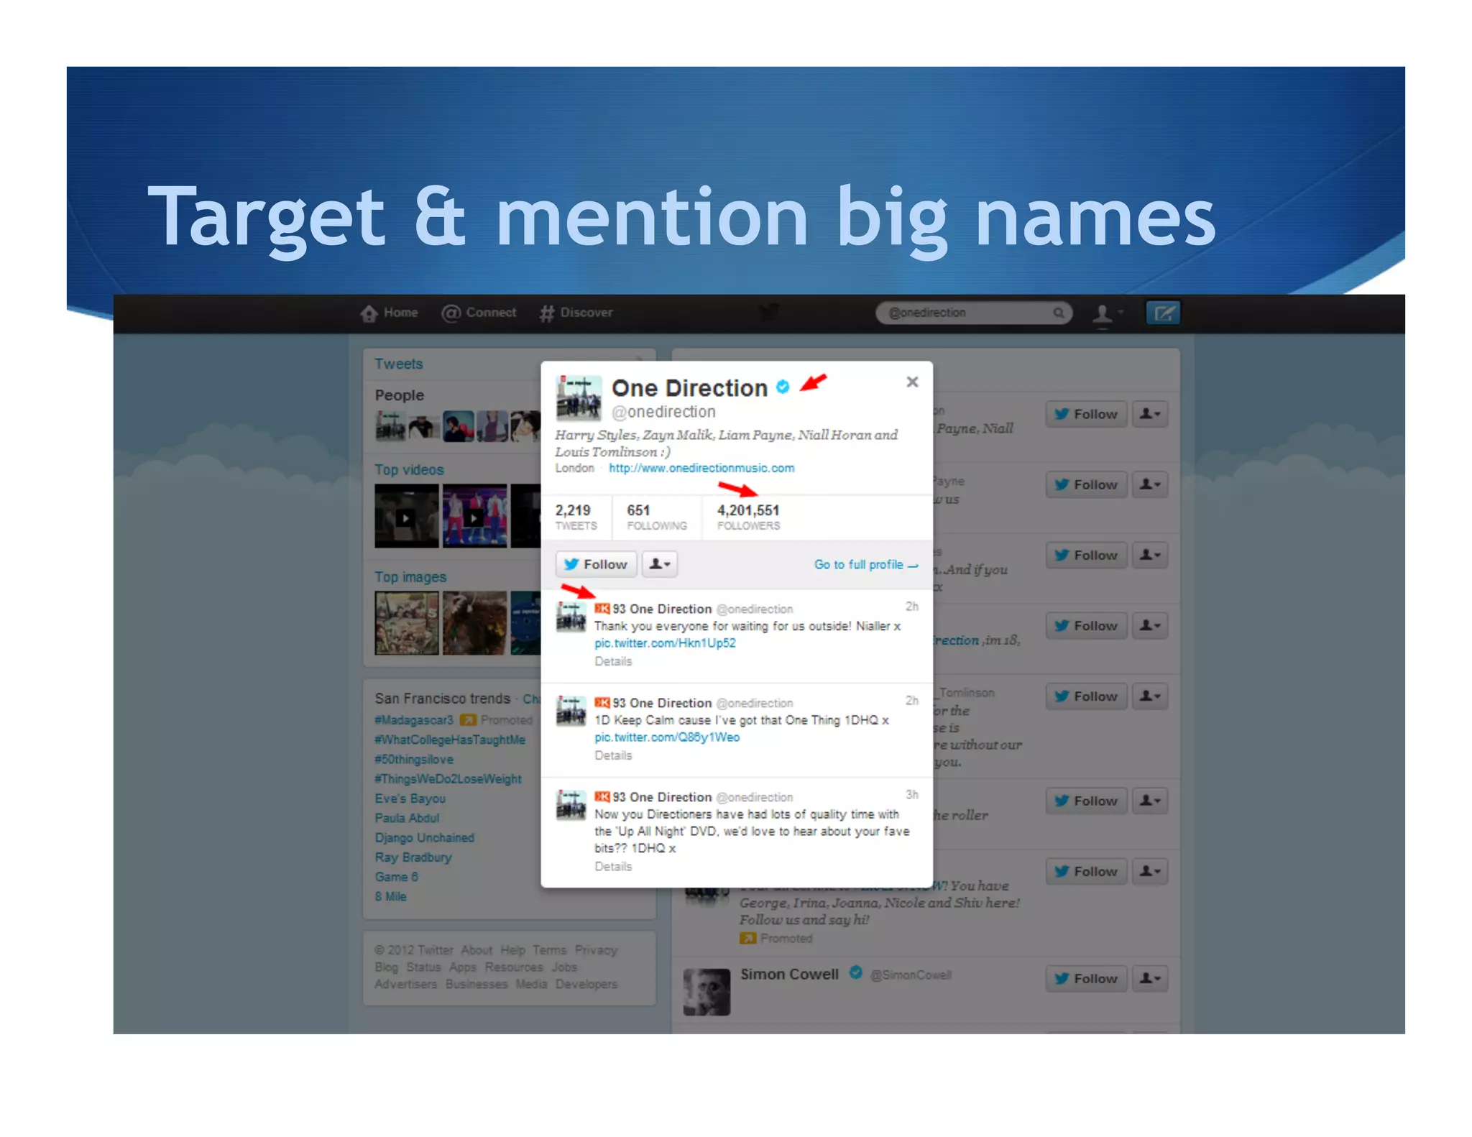Show Details of the Up All Night DVD tweet

coord(613,867)
